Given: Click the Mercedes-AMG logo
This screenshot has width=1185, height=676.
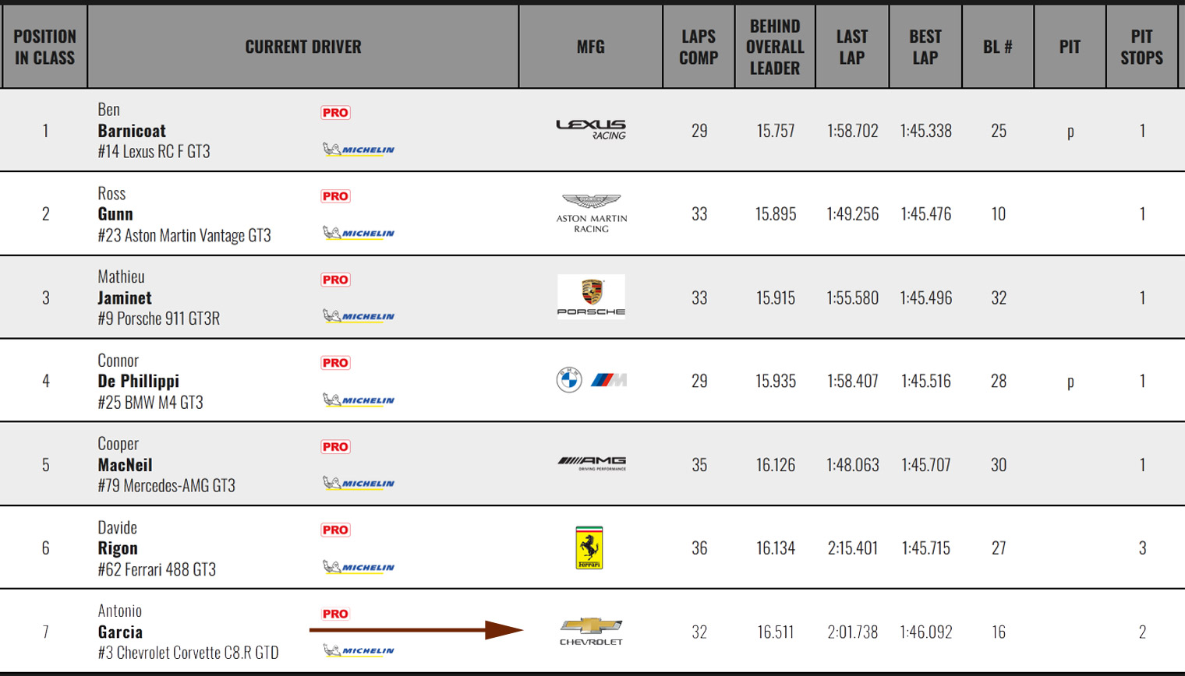Looking at the screenshot, I should [x=592, y=463].
